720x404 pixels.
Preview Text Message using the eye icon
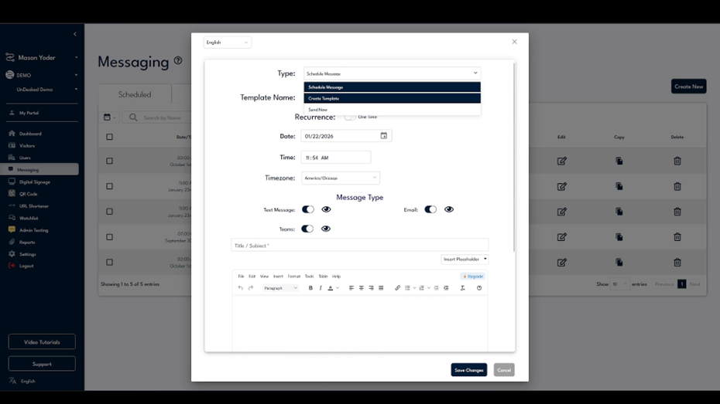[x=326, y=209]
